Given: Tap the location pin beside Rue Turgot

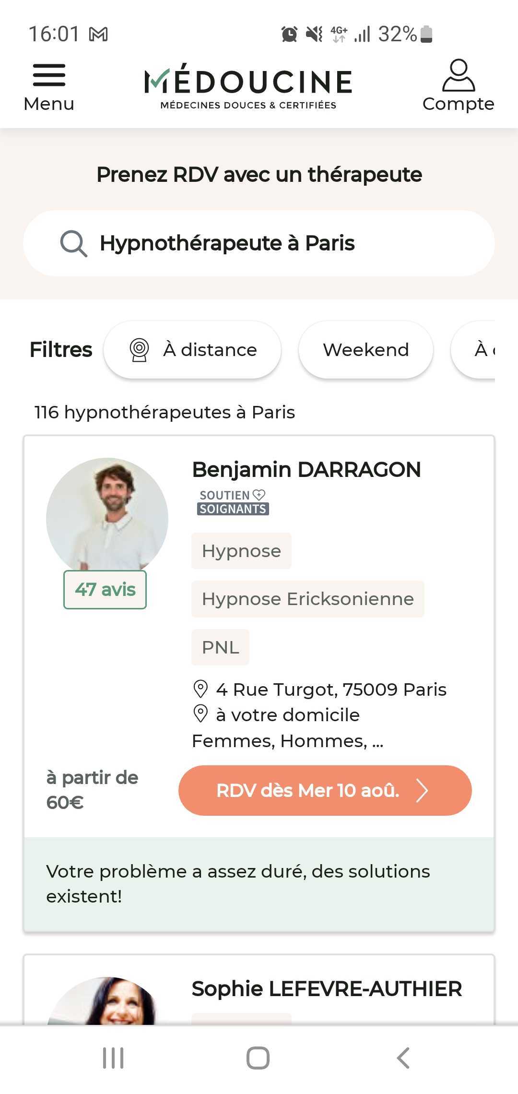Looking at the screenshot, I should pos(200,689).
